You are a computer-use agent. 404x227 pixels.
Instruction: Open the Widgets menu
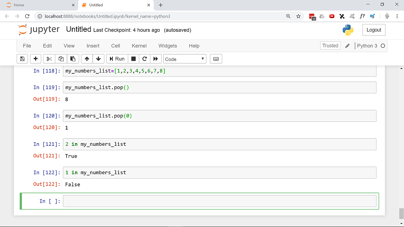(168, 46)
